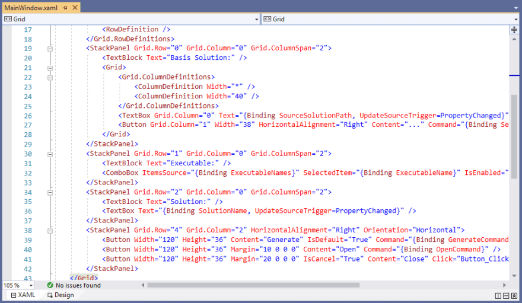
Task: Click the horizontal scrollbar thumb
Action: click(253, 285)
